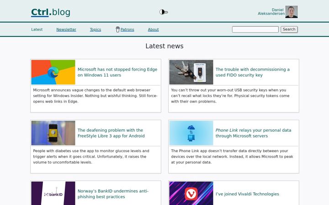
Task: Click the security keys photo thumbnail
Action: (x=191, y=72)
